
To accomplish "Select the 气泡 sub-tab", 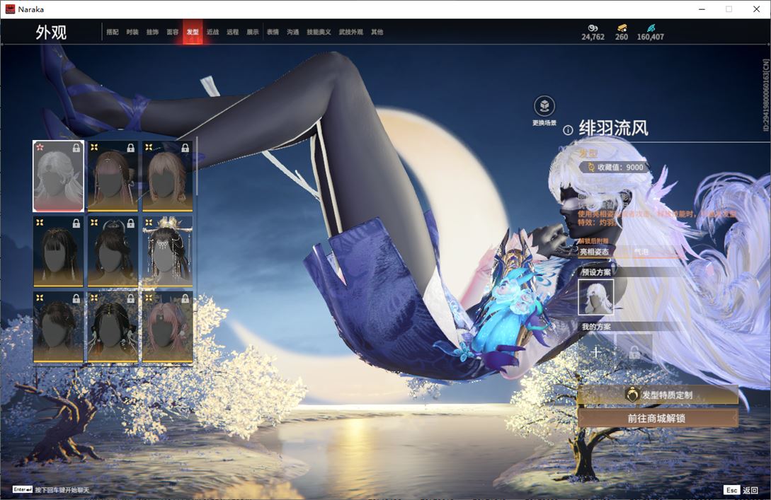I will (x=641, y=252).
